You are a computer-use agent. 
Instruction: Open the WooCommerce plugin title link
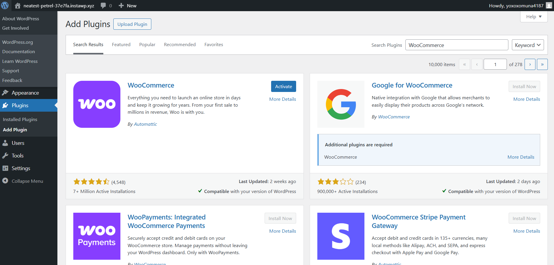tap(151, 85)
